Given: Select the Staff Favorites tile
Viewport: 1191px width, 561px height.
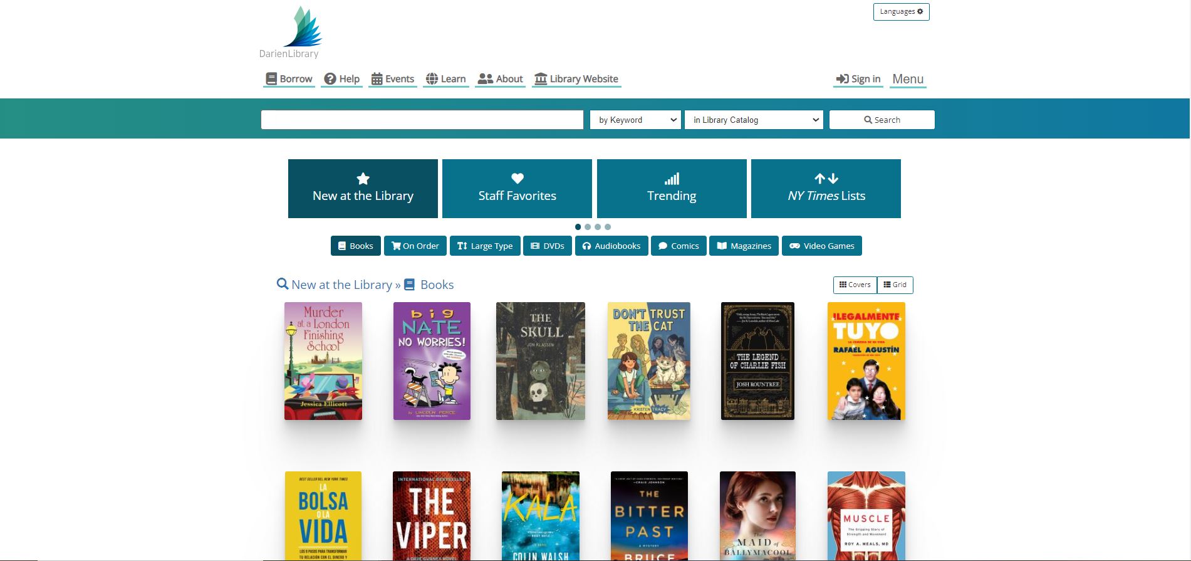Looking at the screenshot, I should (517, 189).
